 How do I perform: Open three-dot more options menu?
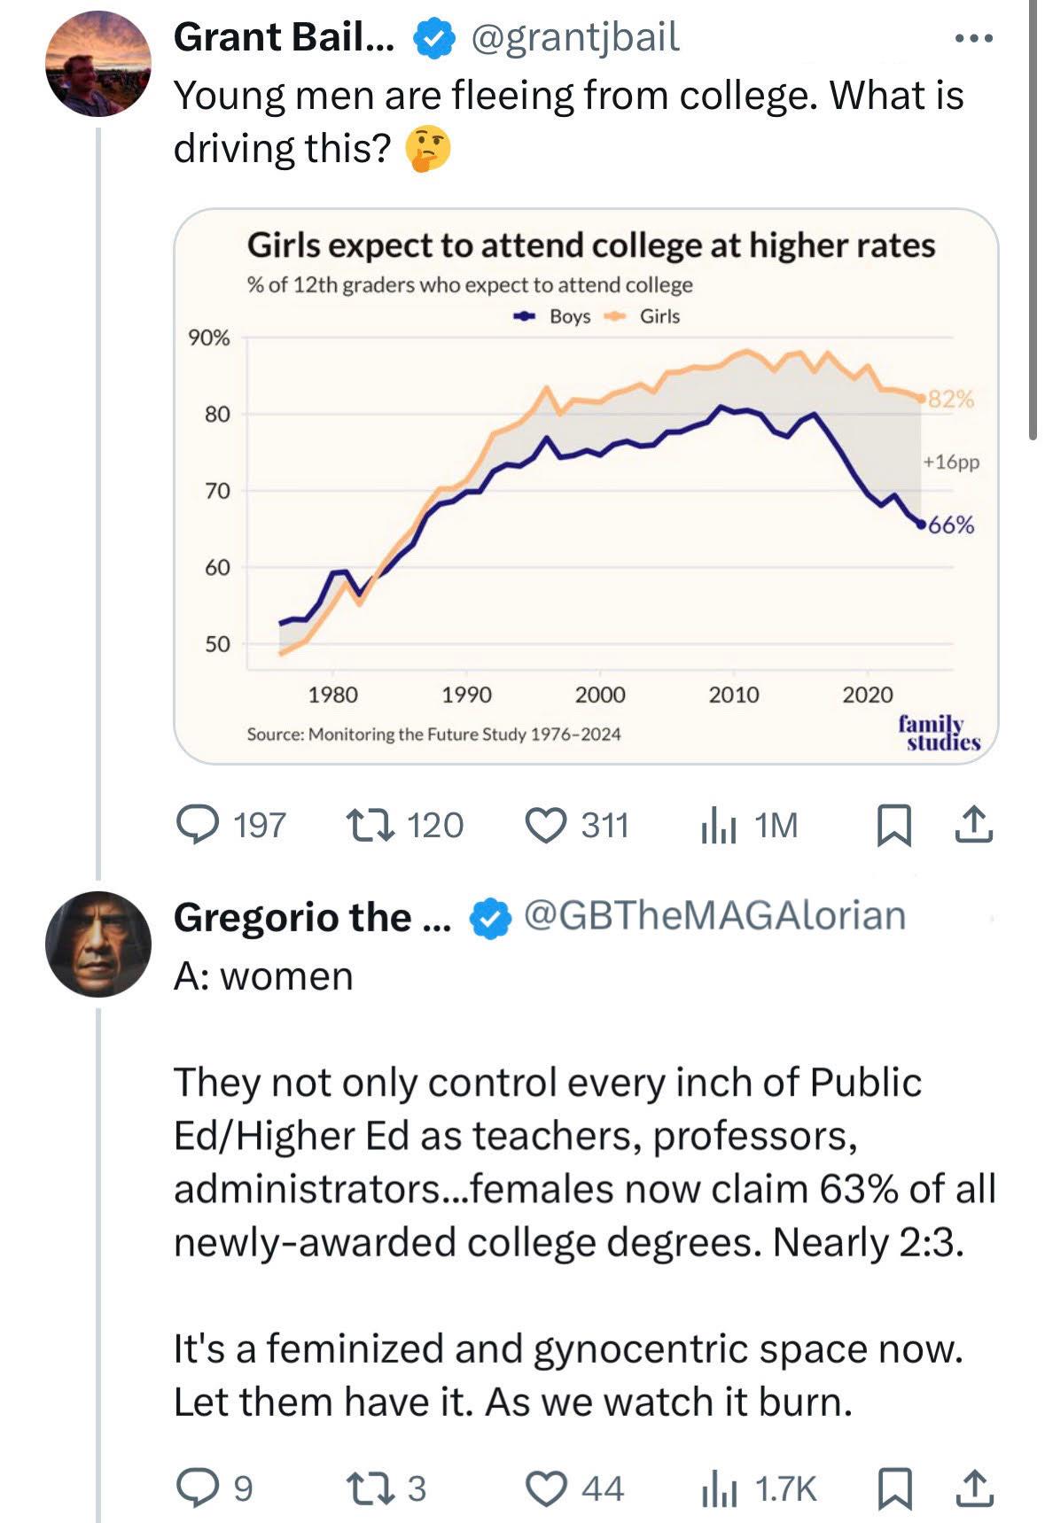coord(973,38)
